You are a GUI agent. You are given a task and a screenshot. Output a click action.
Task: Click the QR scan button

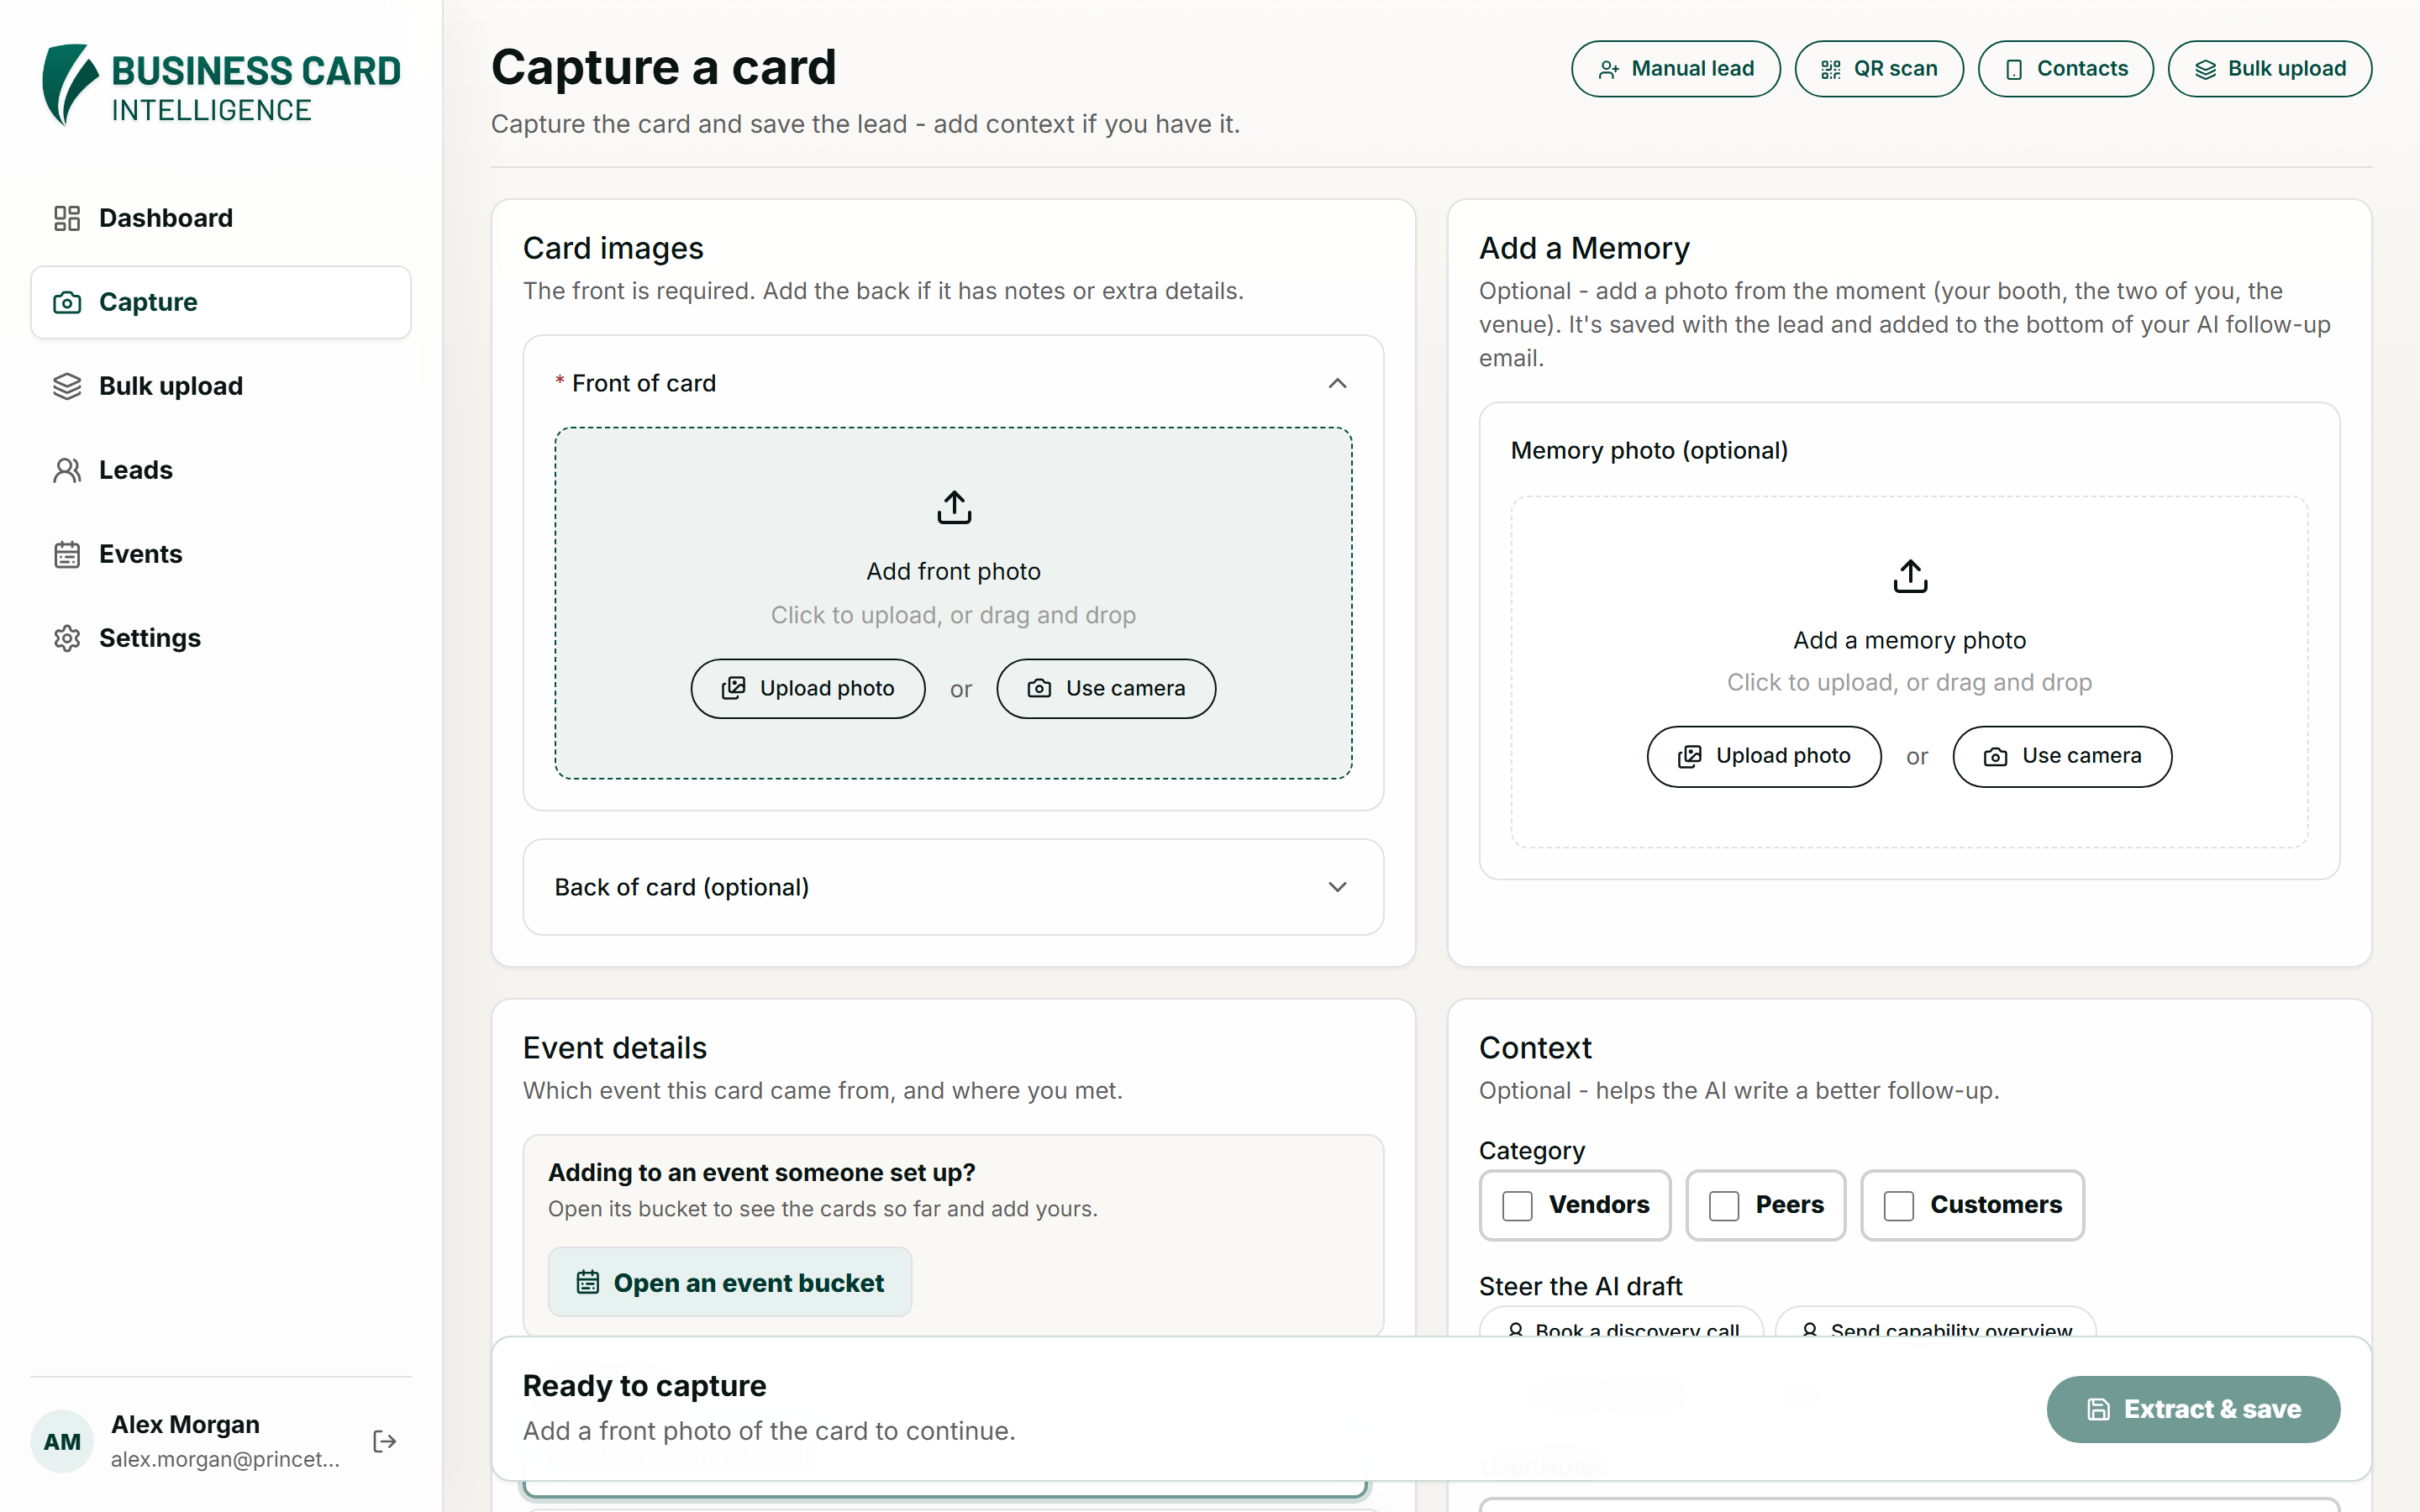tap(1879, 69)
